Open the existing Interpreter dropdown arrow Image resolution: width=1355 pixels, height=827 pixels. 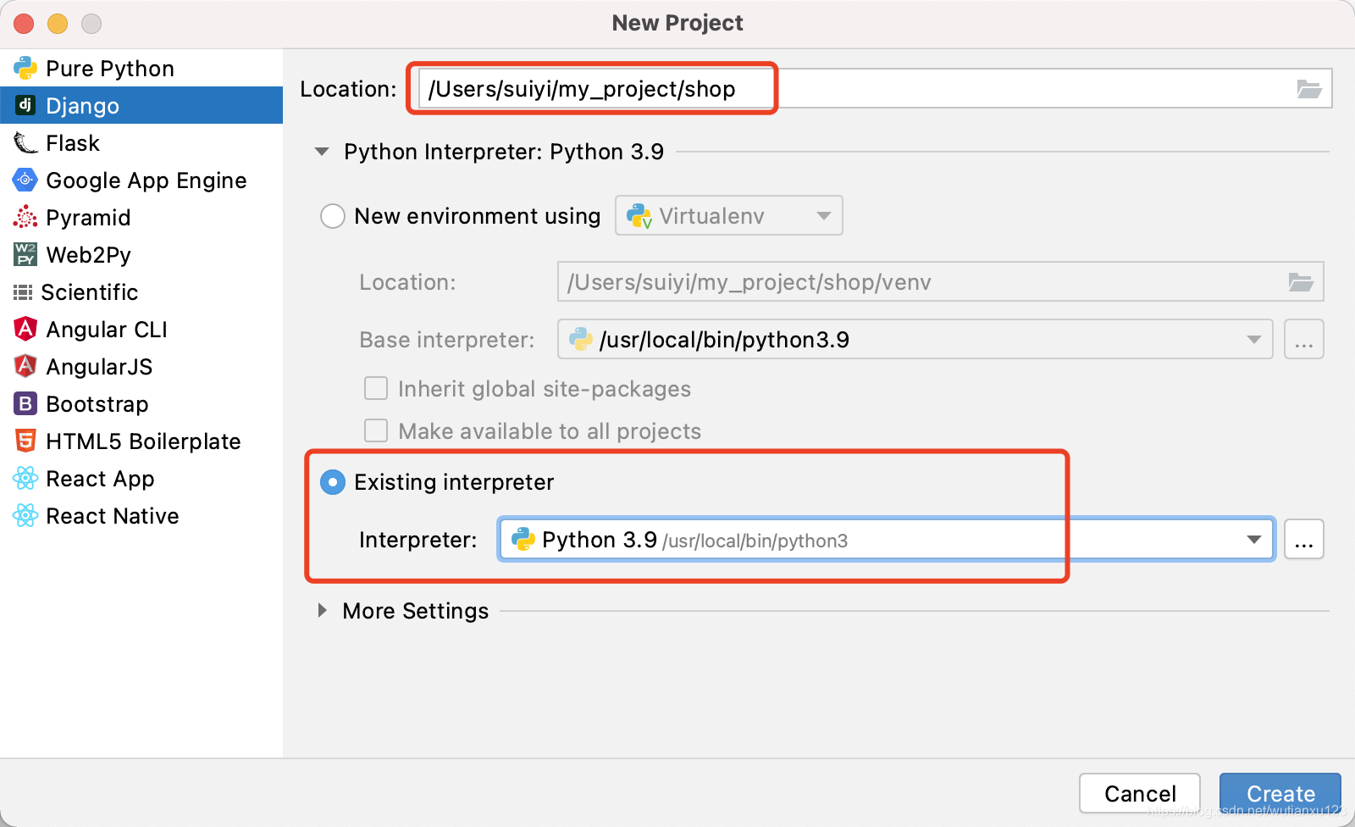(x=1254, y=540)
